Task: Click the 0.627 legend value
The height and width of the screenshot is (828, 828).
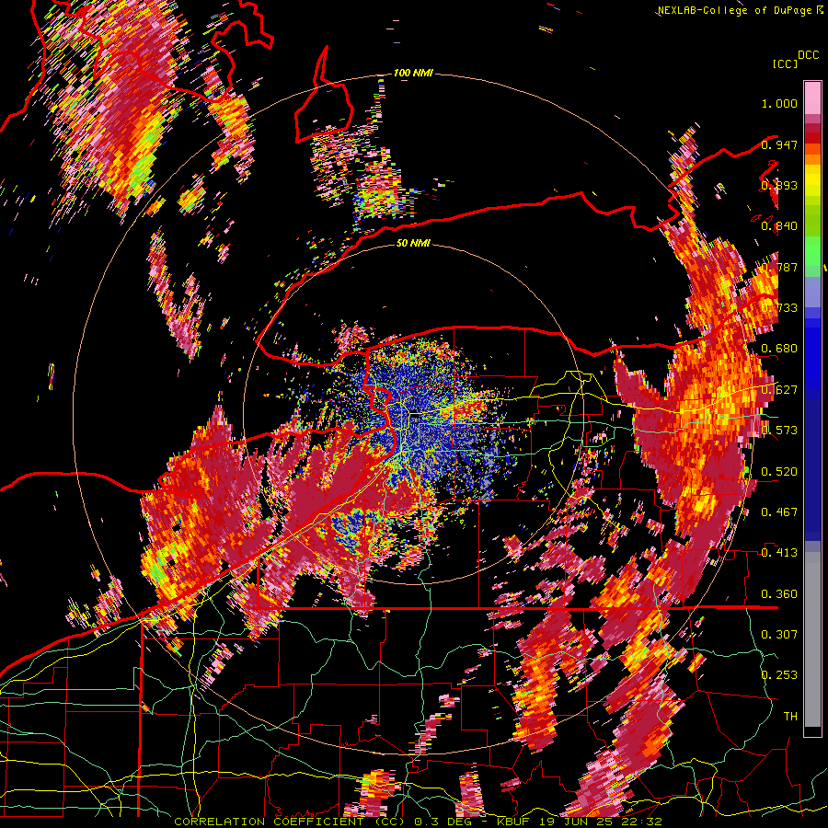Action: click(779, 390)
